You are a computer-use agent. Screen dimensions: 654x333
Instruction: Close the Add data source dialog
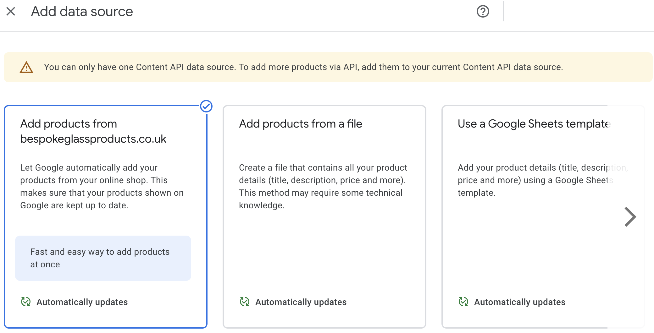pos(11,12)
